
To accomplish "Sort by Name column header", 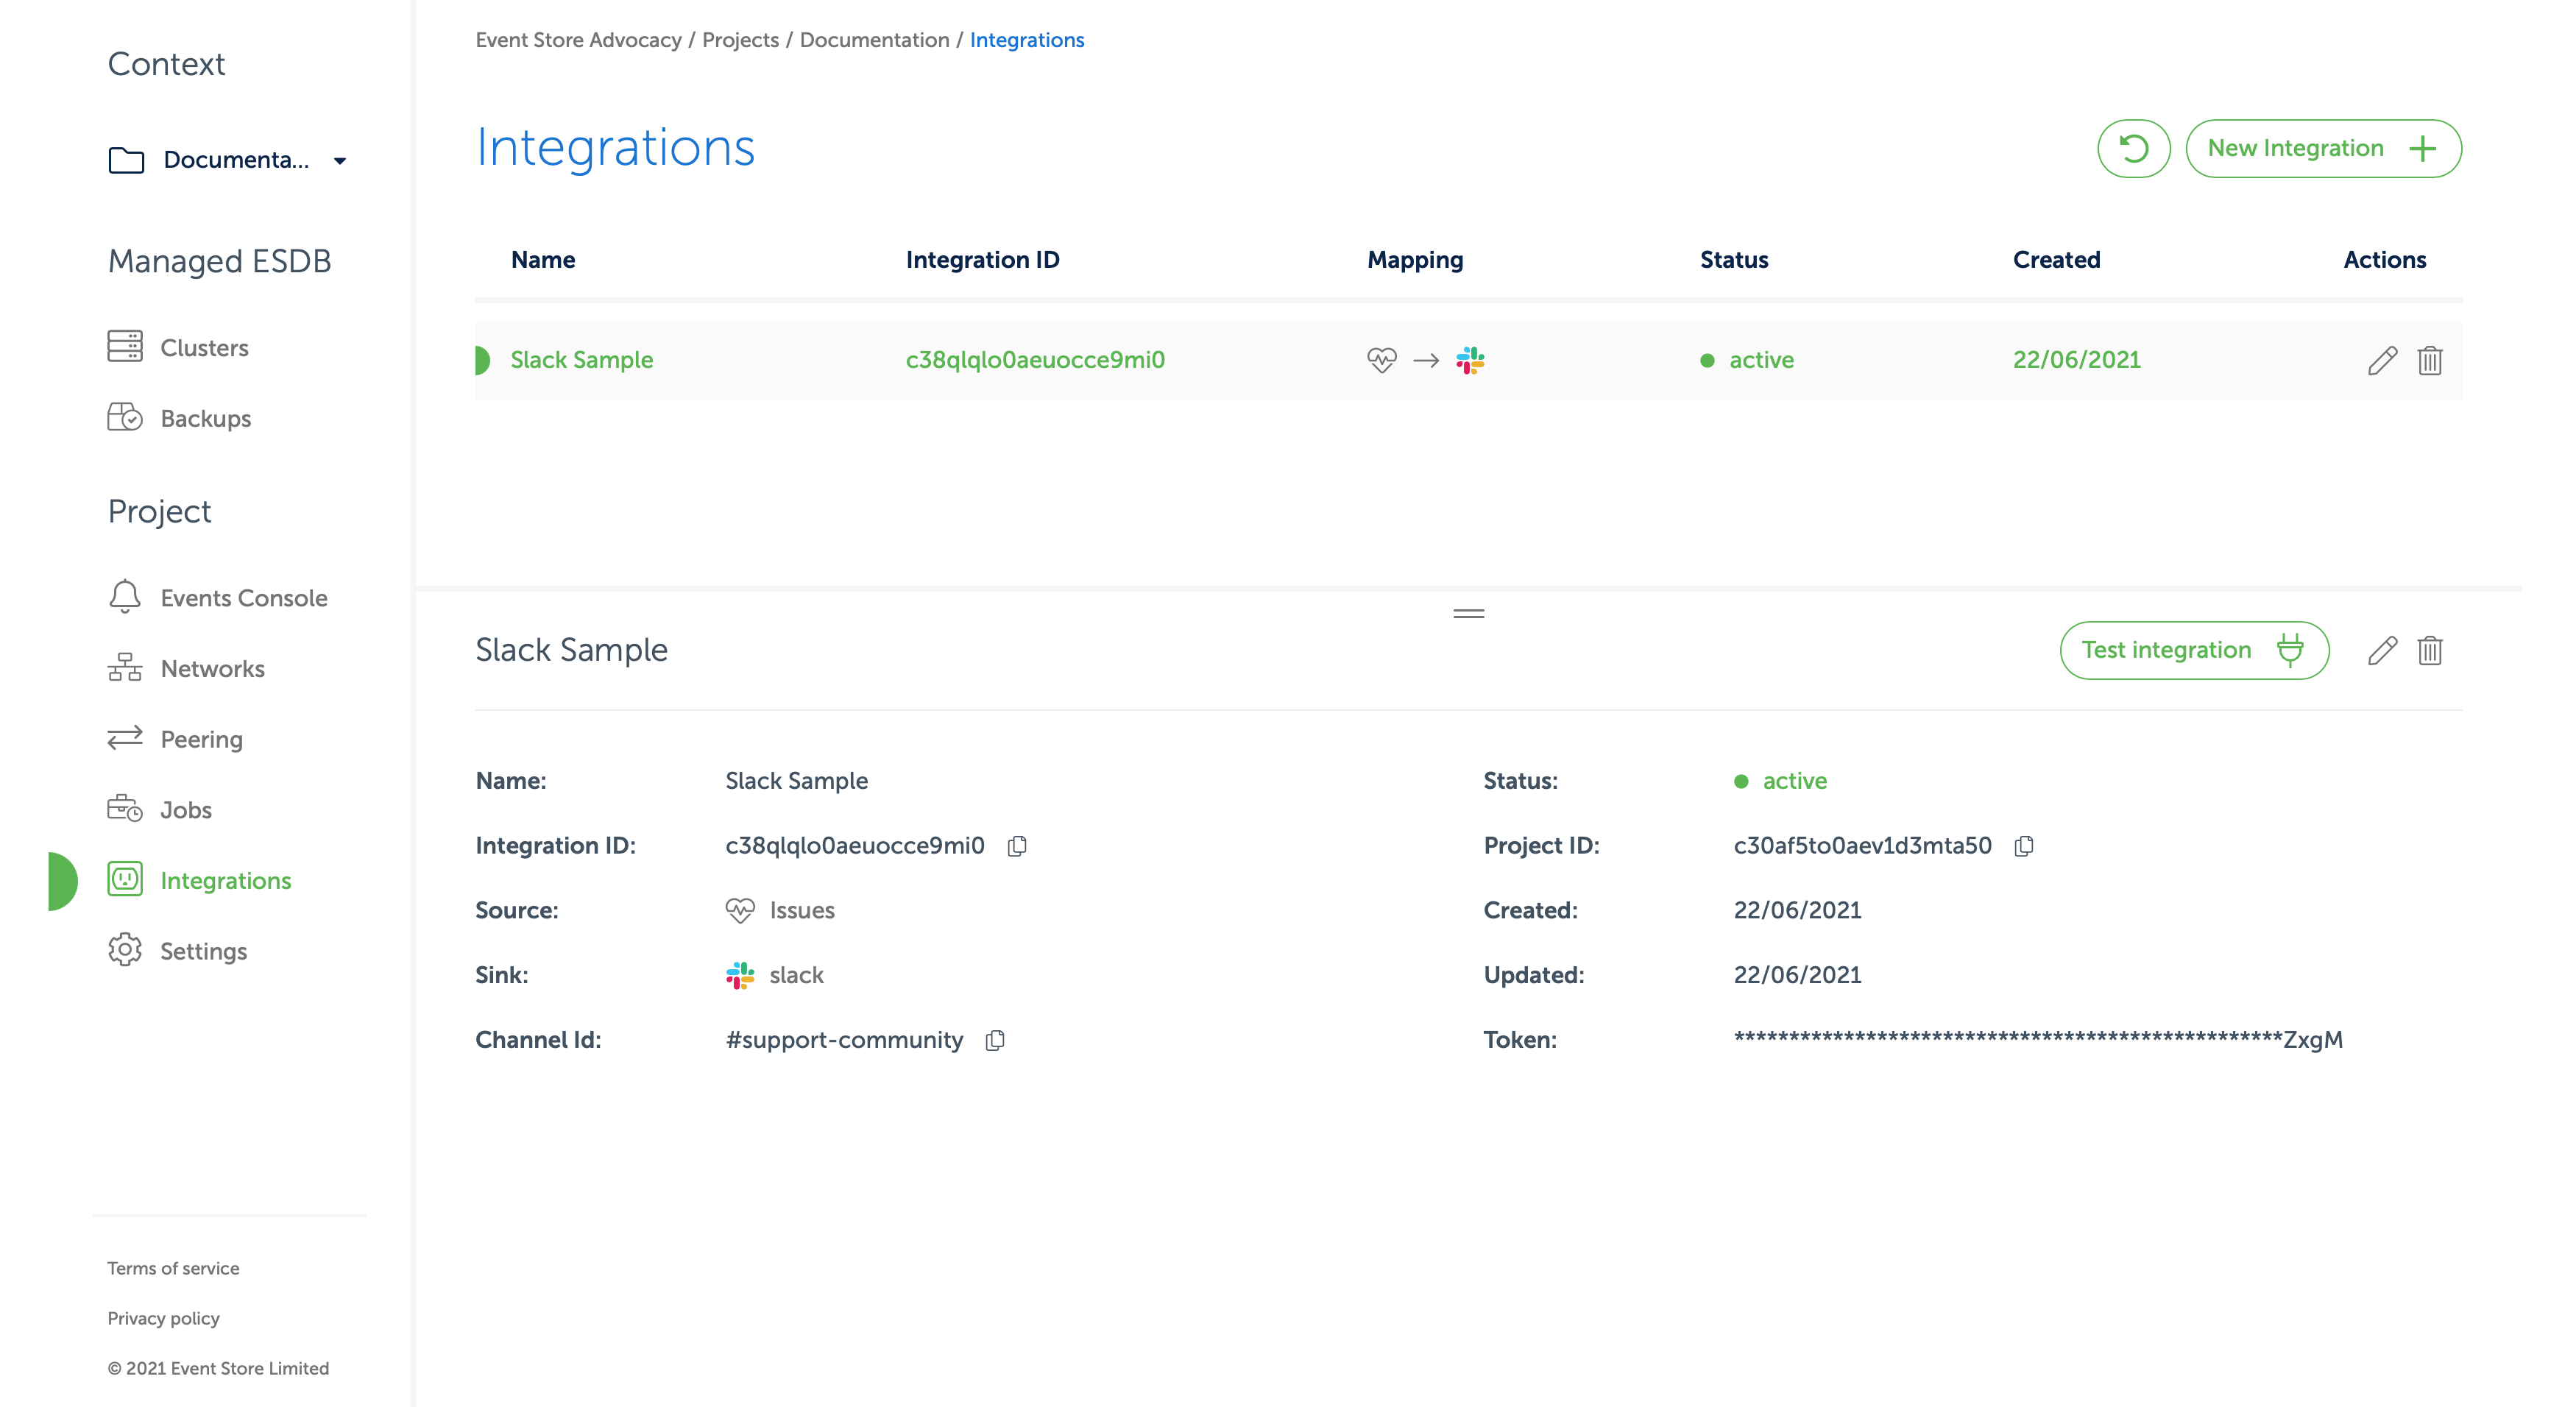I will pos(543,260).
